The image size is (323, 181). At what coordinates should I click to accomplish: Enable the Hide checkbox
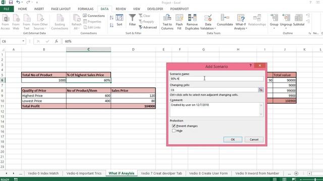point(174,131)
